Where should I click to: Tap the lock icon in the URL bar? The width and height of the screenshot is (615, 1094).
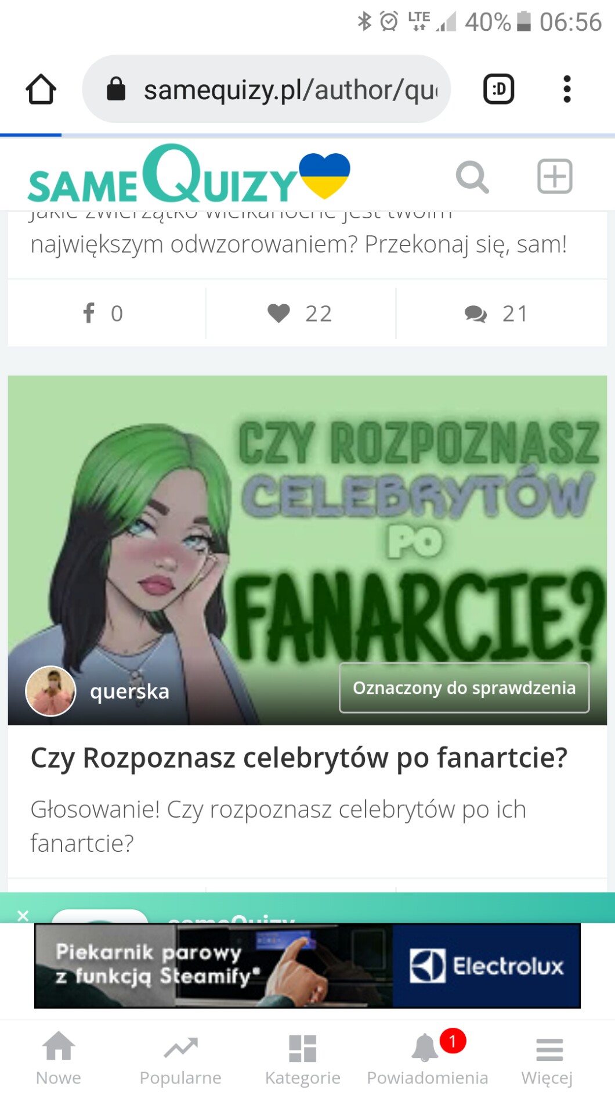[x=116, y=89]
